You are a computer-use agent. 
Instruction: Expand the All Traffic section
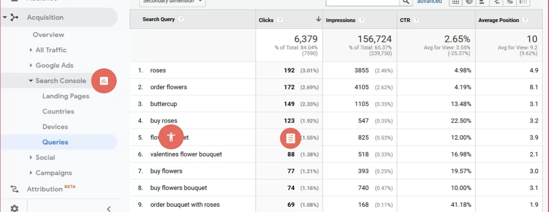click(x=31, y=50)
